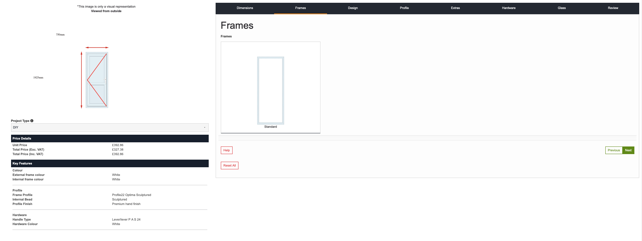Open the Glass tab
The width and height of the screenshot is (642, 241).
(561, 8)
